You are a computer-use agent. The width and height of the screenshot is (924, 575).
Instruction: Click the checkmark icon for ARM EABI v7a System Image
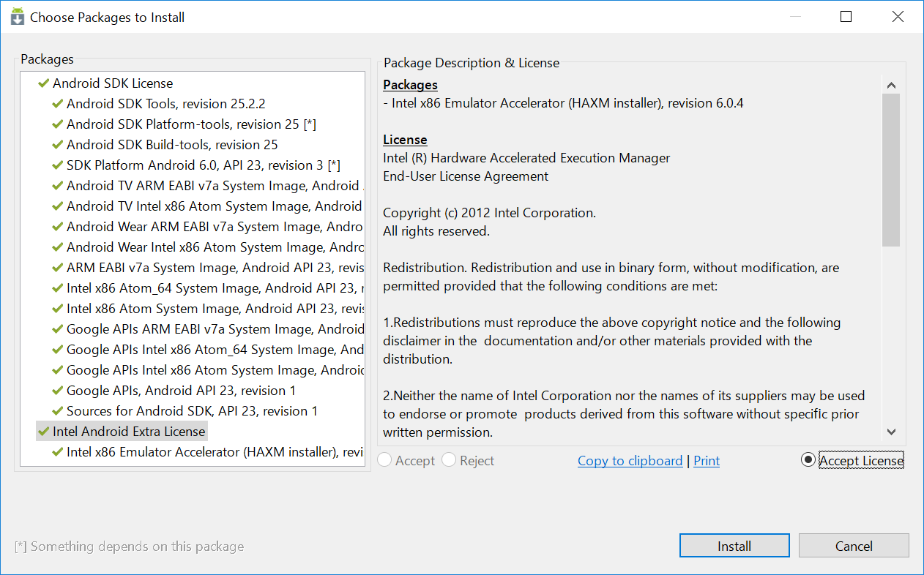(x=57, y=268)
